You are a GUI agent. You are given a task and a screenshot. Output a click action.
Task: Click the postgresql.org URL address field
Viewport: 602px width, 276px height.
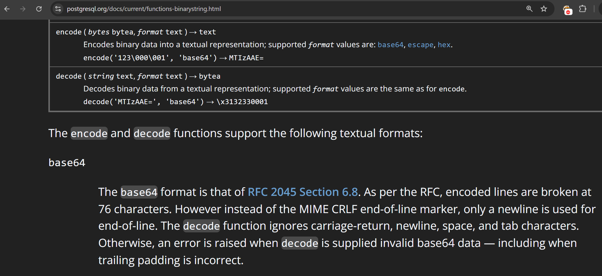pyautogui.click(x=144, y=9)
